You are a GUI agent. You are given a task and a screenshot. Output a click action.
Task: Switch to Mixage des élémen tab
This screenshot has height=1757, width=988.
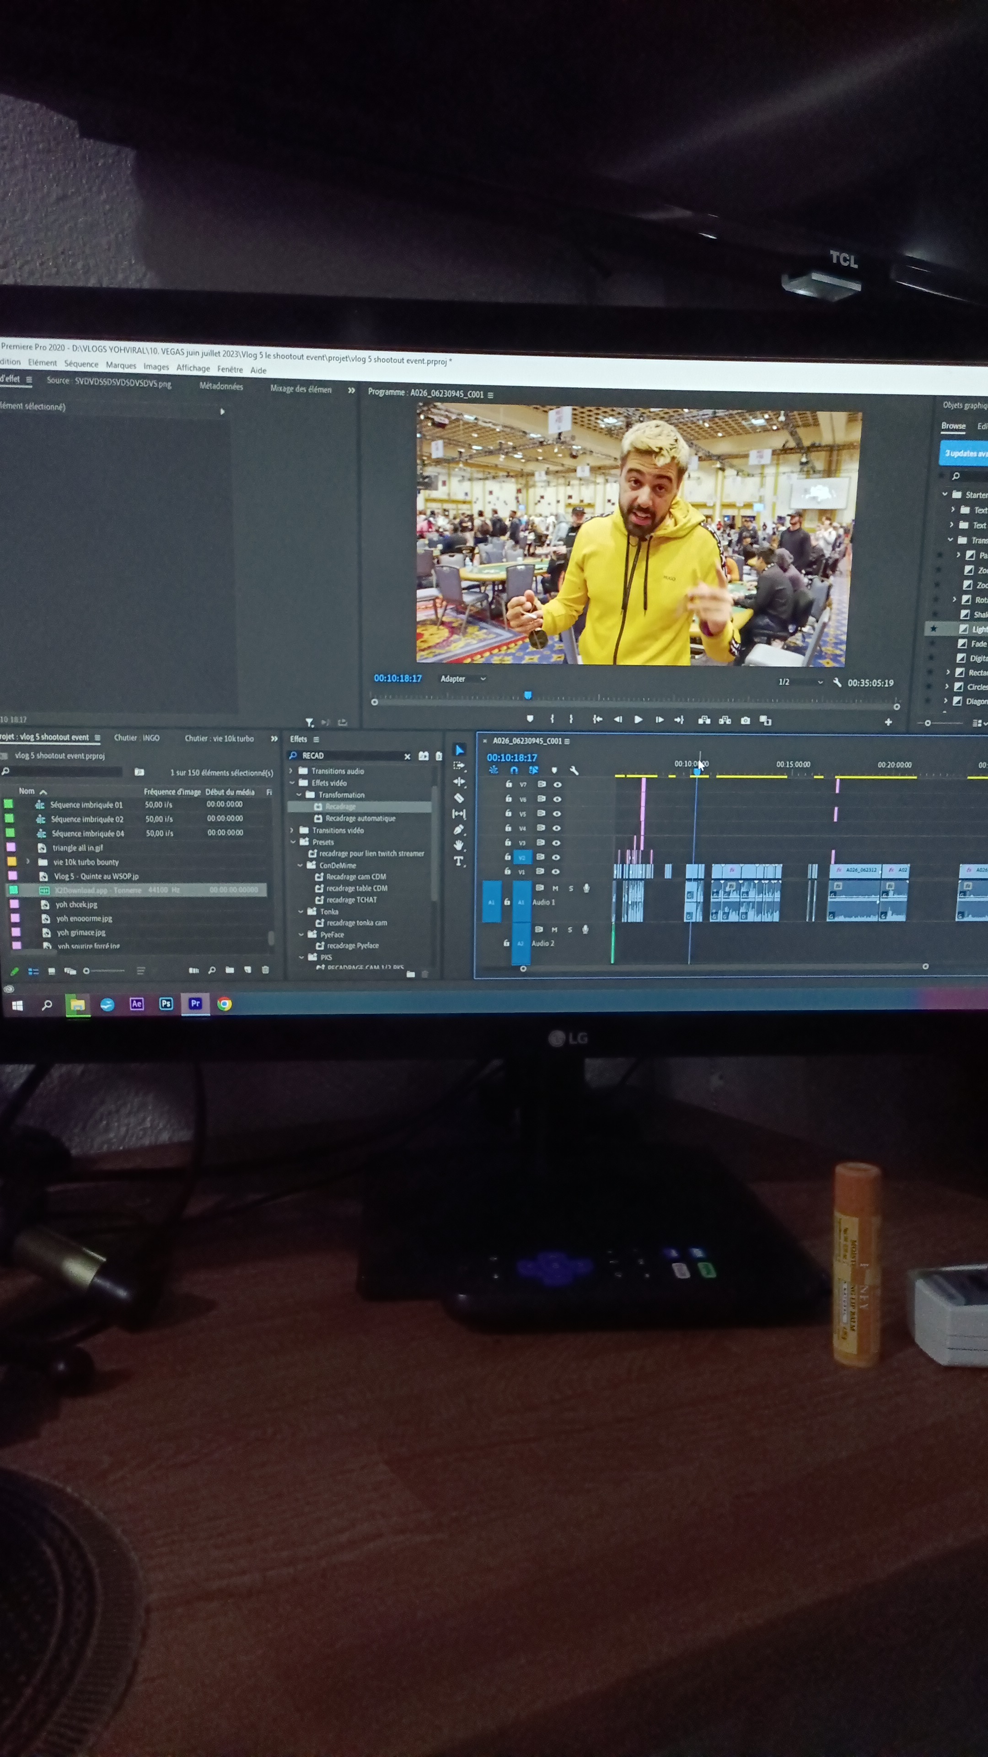point(301,389)
